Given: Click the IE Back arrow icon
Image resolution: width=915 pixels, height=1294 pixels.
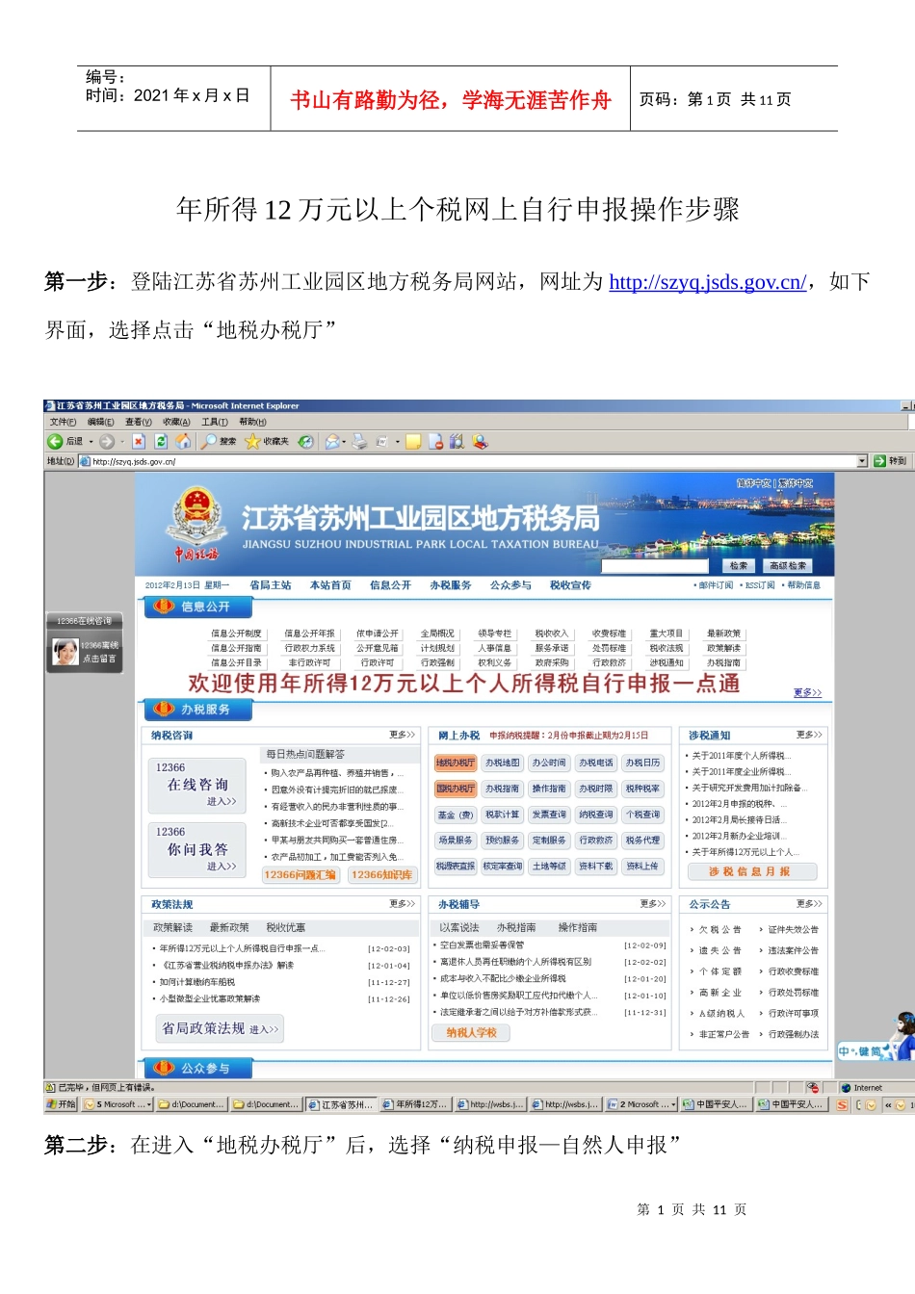Looking at the screenshot, I should 55,441.
